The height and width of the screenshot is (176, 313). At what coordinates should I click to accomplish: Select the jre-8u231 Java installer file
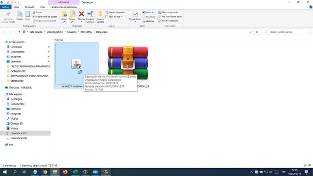pyautogui.click(x=76, y=65)
